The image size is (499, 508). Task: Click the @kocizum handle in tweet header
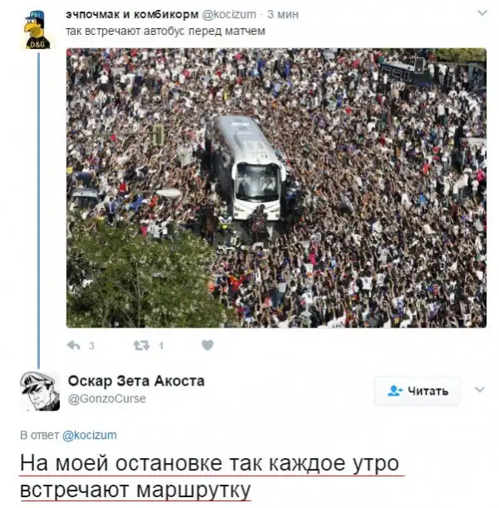point(229,15)
